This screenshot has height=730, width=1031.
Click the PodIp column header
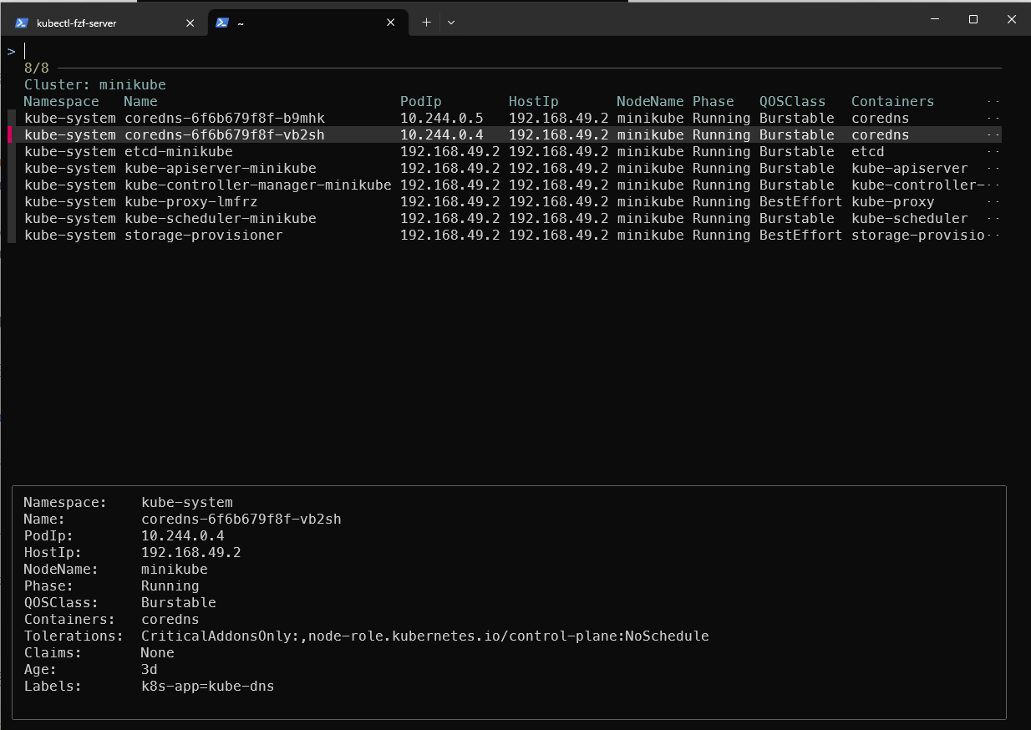point(421,101)
